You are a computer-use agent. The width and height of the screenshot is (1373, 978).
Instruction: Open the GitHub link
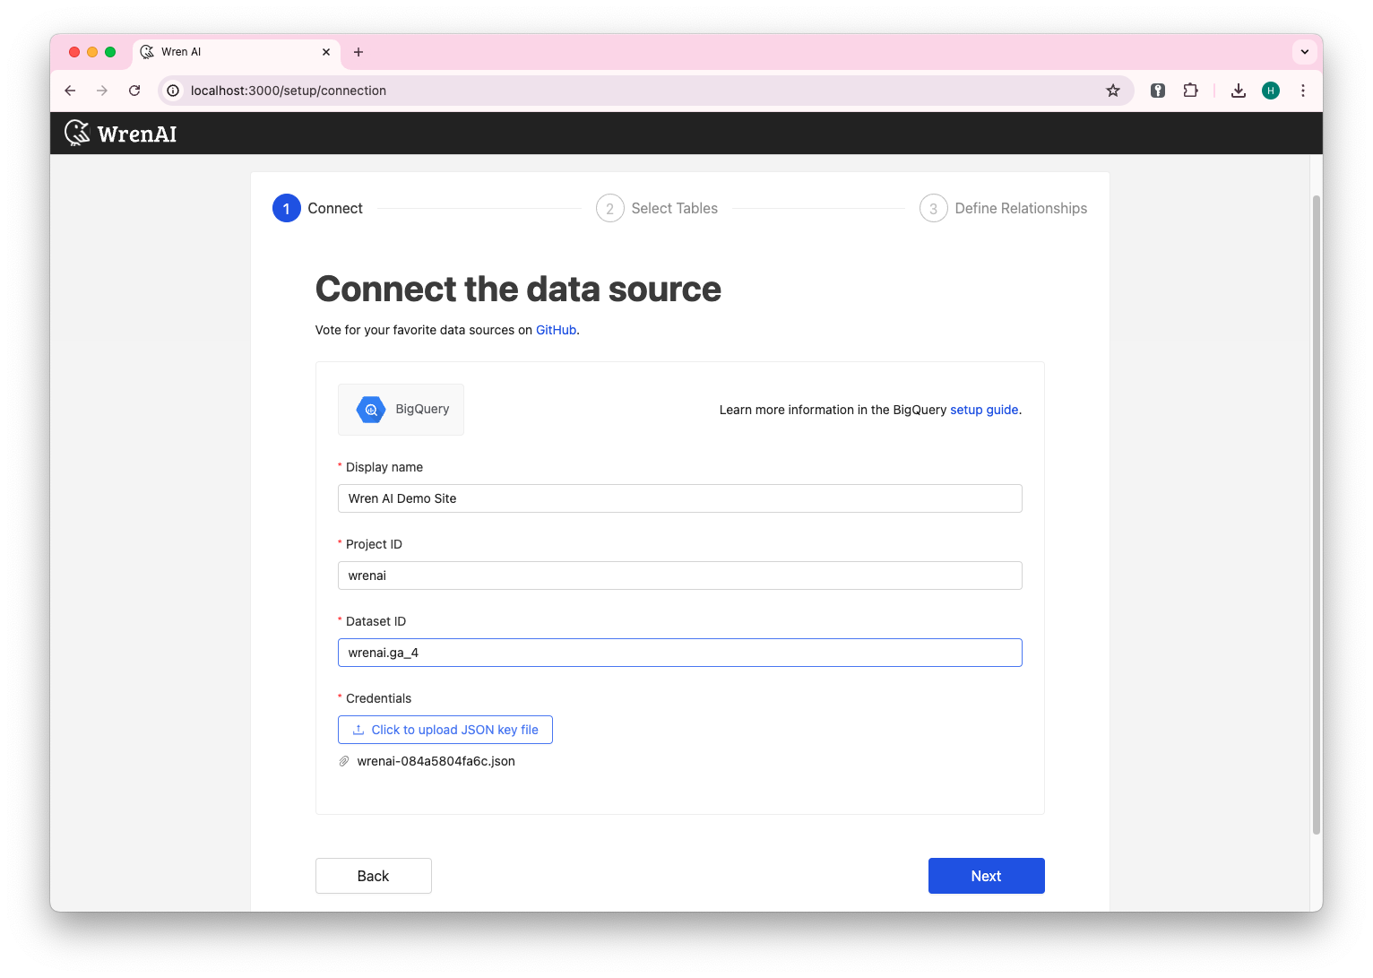(x=556, y=330)
